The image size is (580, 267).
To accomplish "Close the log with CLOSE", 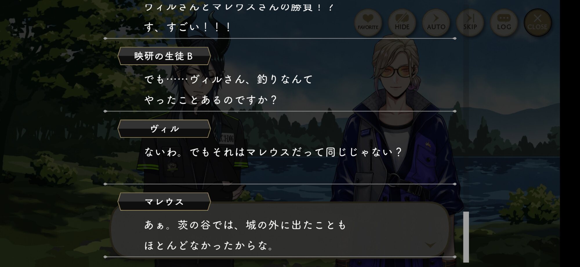I will [x=537, y=23].
